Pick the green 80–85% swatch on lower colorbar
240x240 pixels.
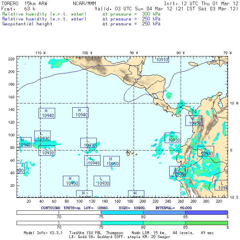[164, 223]
